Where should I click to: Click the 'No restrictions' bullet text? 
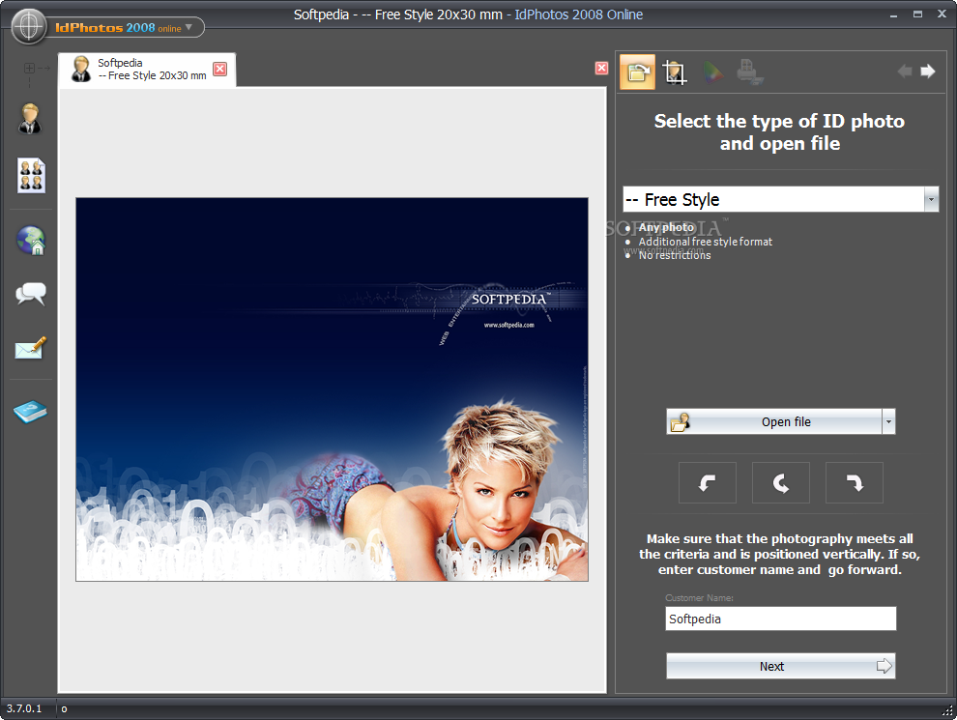pyautogui.click(x=675, y=255)
